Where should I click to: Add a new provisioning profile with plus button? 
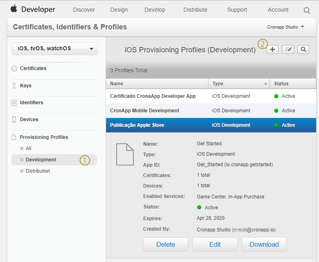(x=273, y=50)
